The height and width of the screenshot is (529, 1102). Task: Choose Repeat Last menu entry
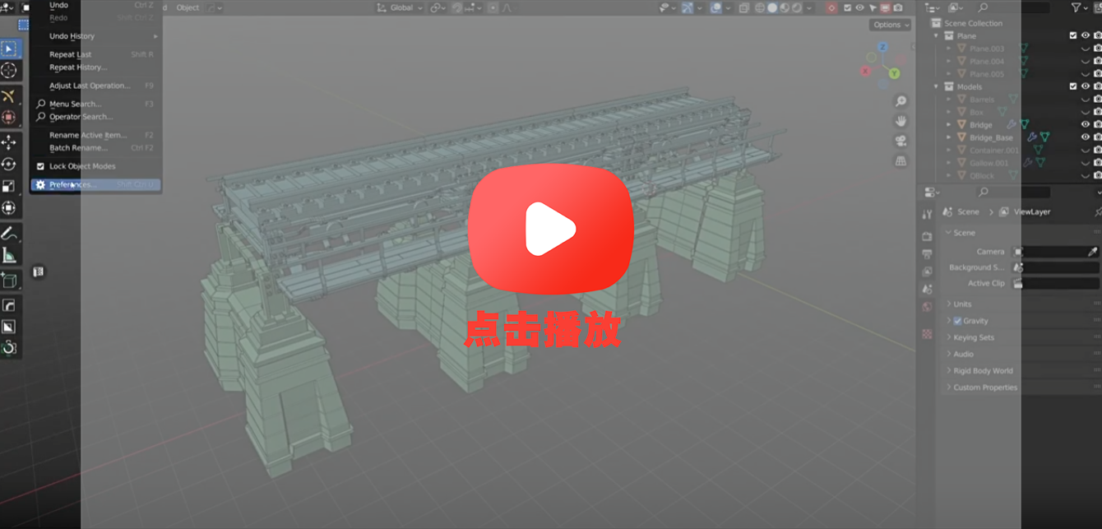click(95, 54)
